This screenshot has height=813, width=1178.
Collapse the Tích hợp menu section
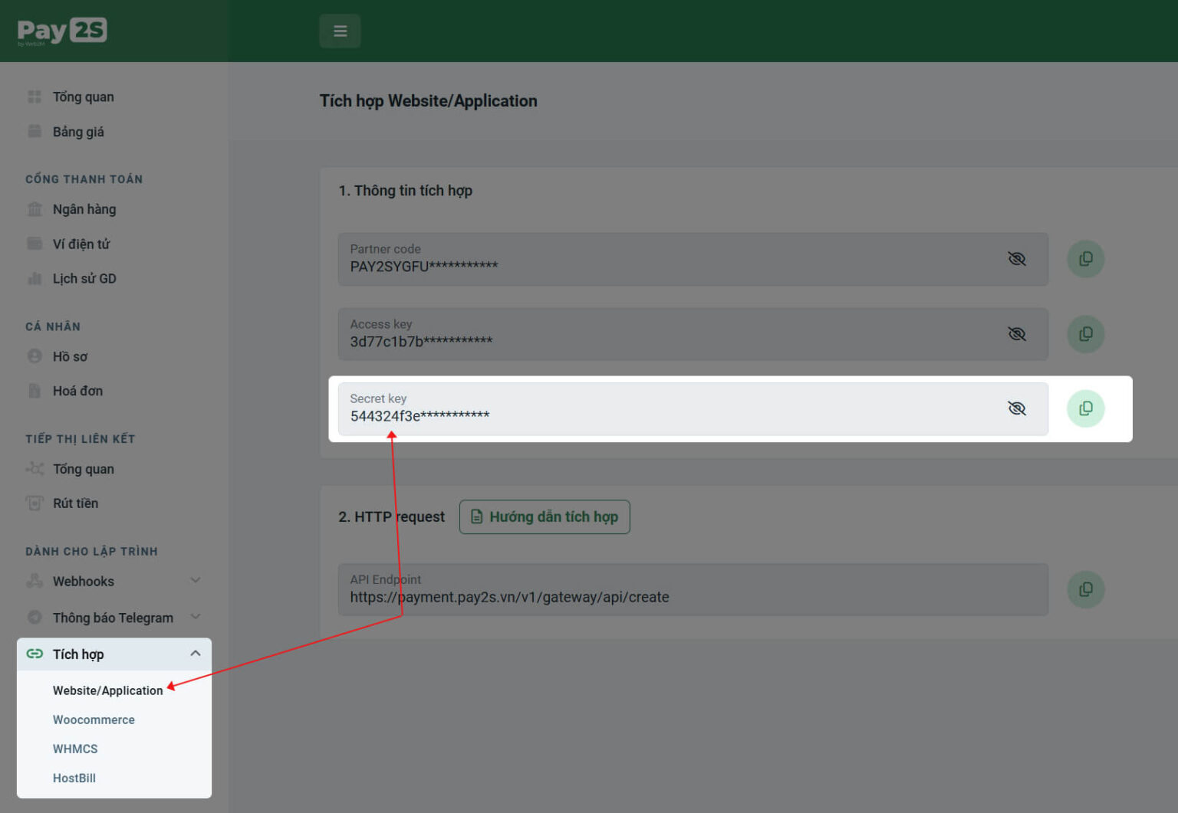point(196,654)
